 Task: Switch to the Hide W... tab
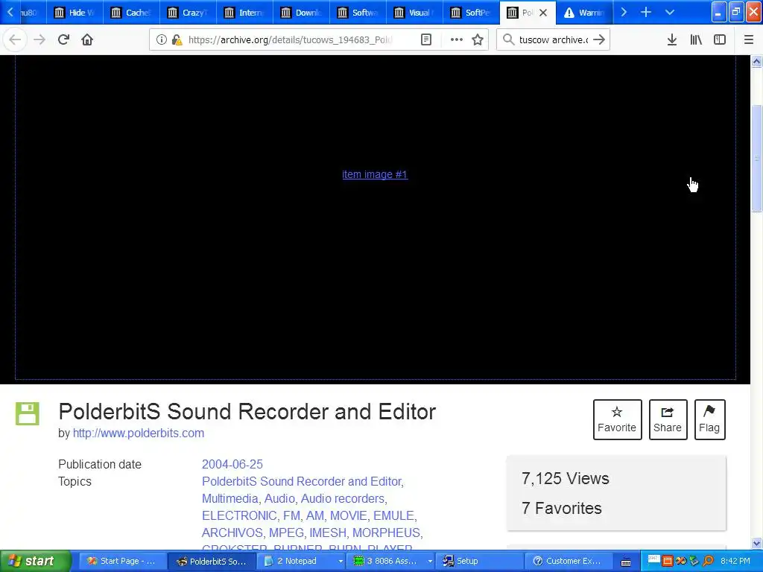pyautogui.click(x=75, y=12)
